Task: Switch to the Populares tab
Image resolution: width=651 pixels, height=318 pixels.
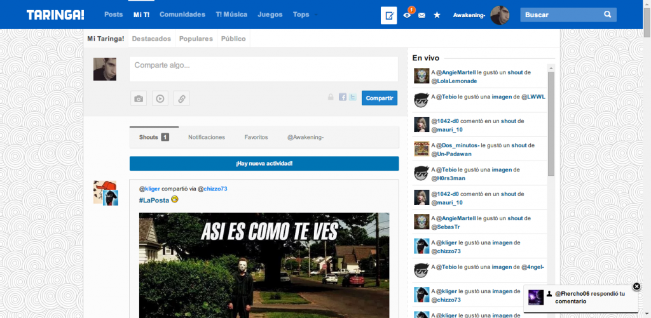Action: [x=196, y=39]
